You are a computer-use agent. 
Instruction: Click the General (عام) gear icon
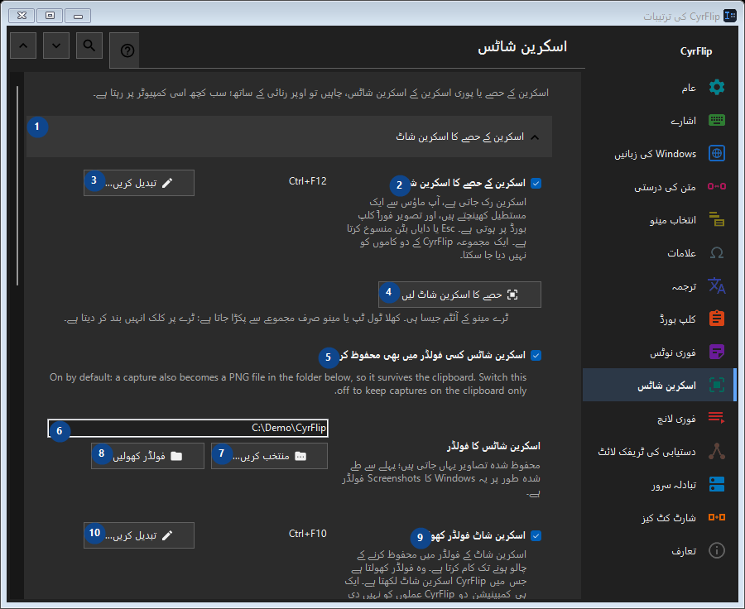(x=717, y=88)
